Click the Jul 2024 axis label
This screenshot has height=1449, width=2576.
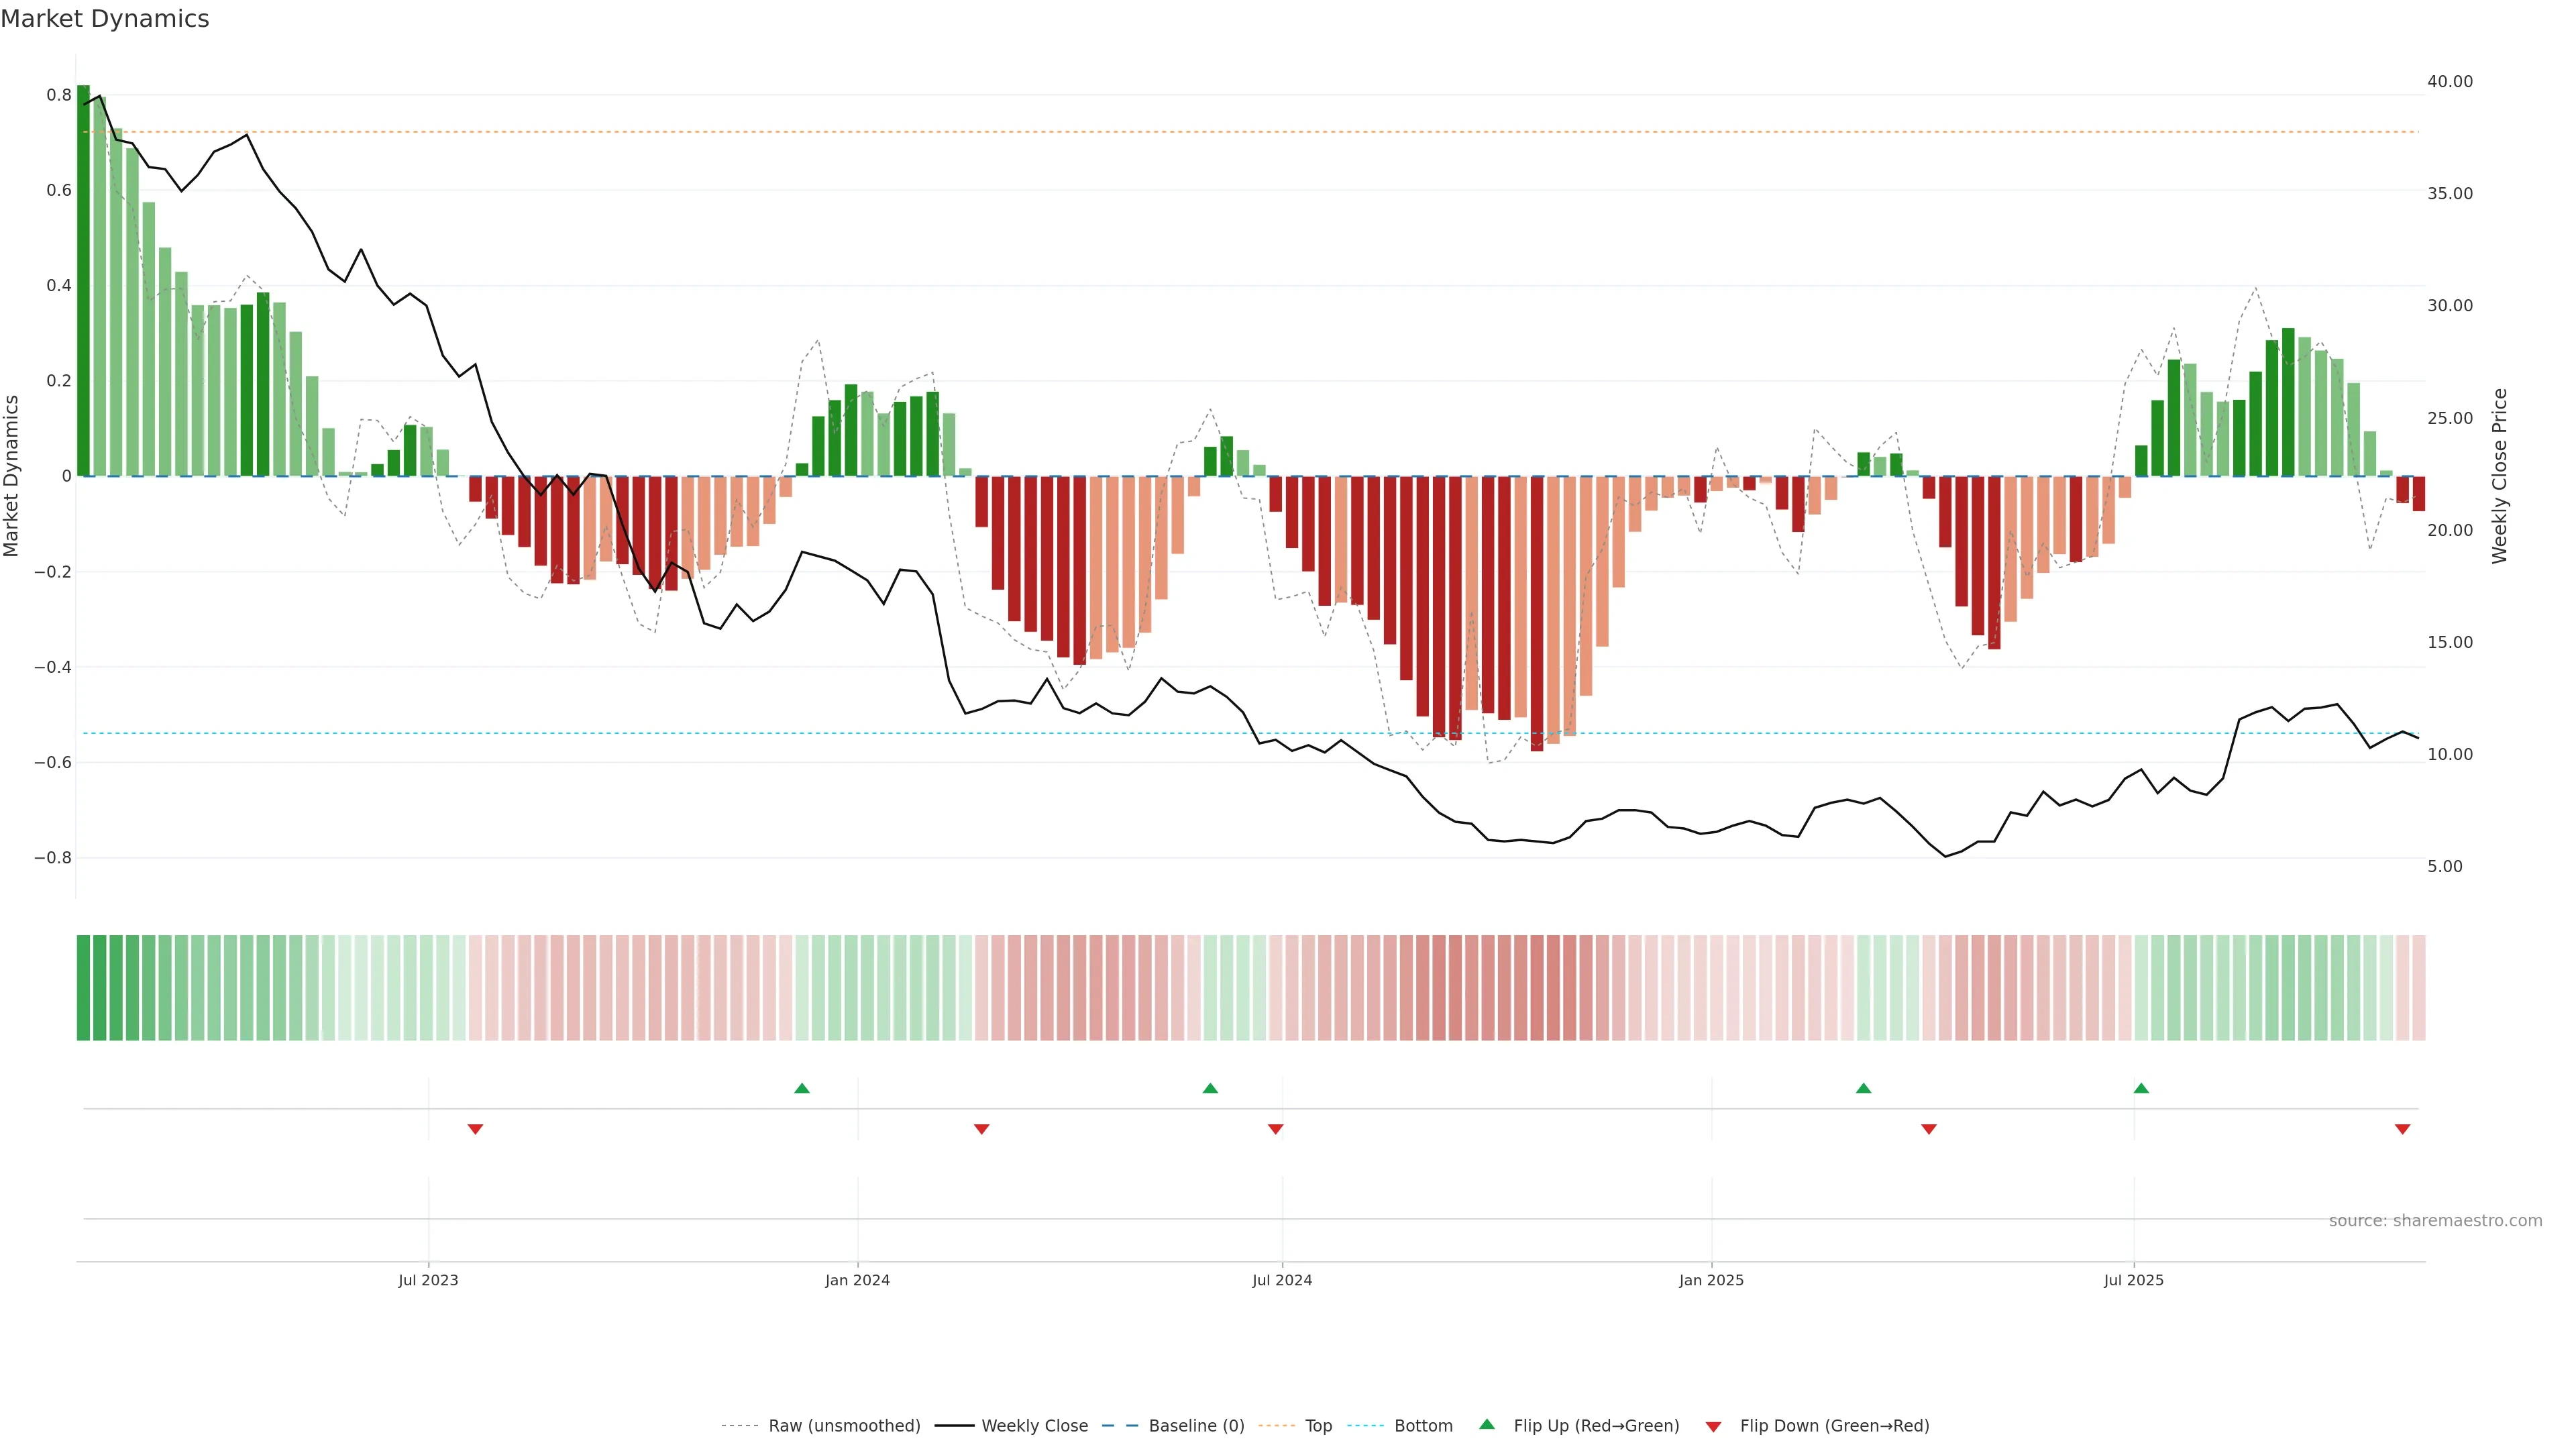(x=1282, y=1280)
